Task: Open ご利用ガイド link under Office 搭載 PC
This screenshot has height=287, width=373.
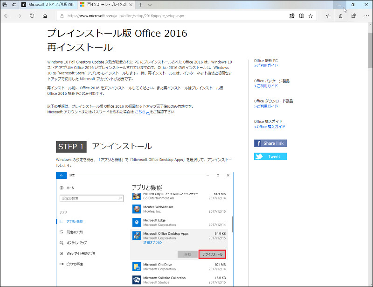Action: (266, 65)
